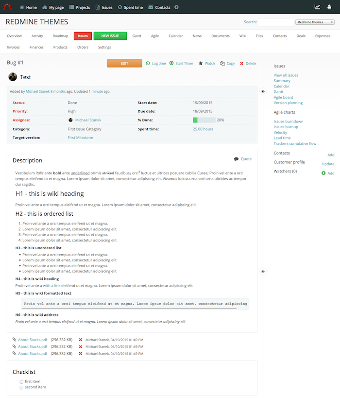
Task: Open the plus icon in top navigation
Action: pos(176,7)
